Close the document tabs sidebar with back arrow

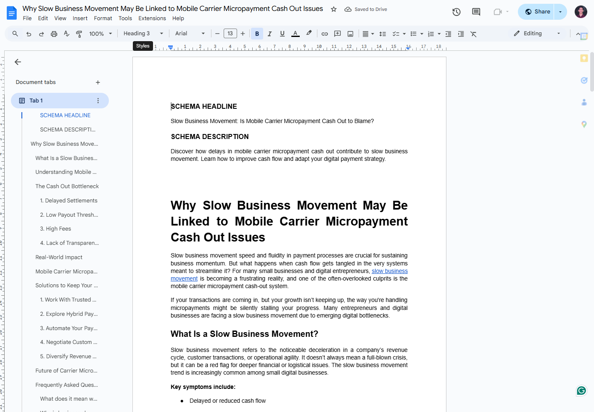18,62
